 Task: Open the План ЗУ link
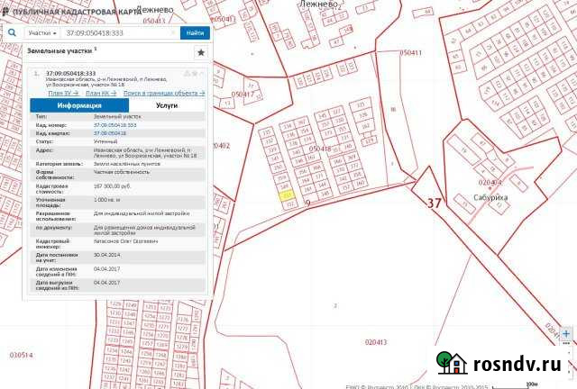click(63, 93)
